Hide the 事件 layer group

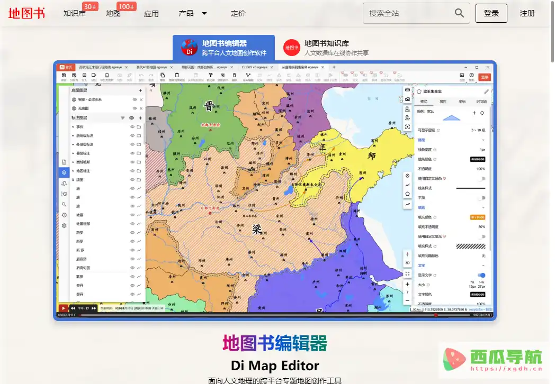132,126
